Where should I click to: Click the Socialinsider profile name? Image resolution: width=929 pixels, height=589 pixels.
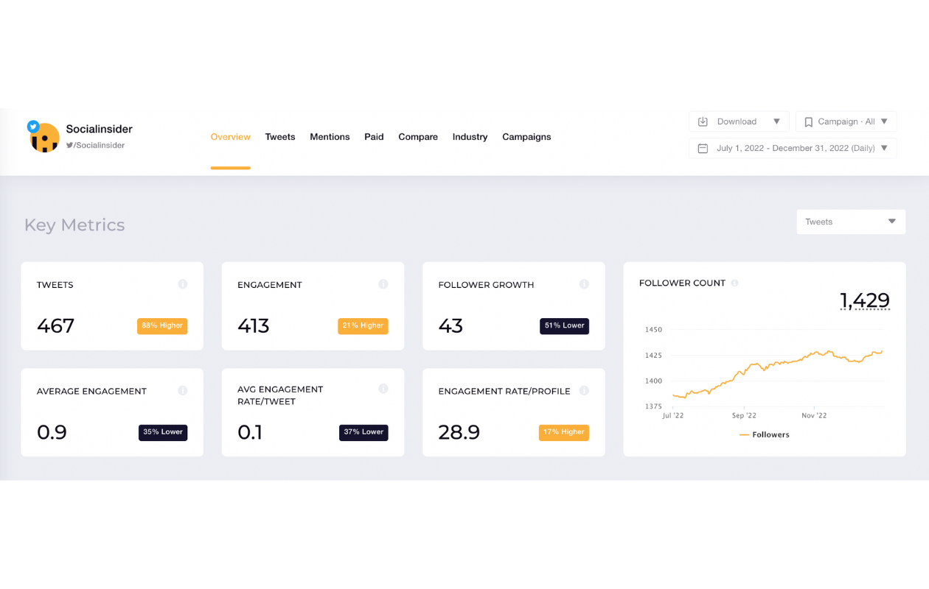click(99, 129)
